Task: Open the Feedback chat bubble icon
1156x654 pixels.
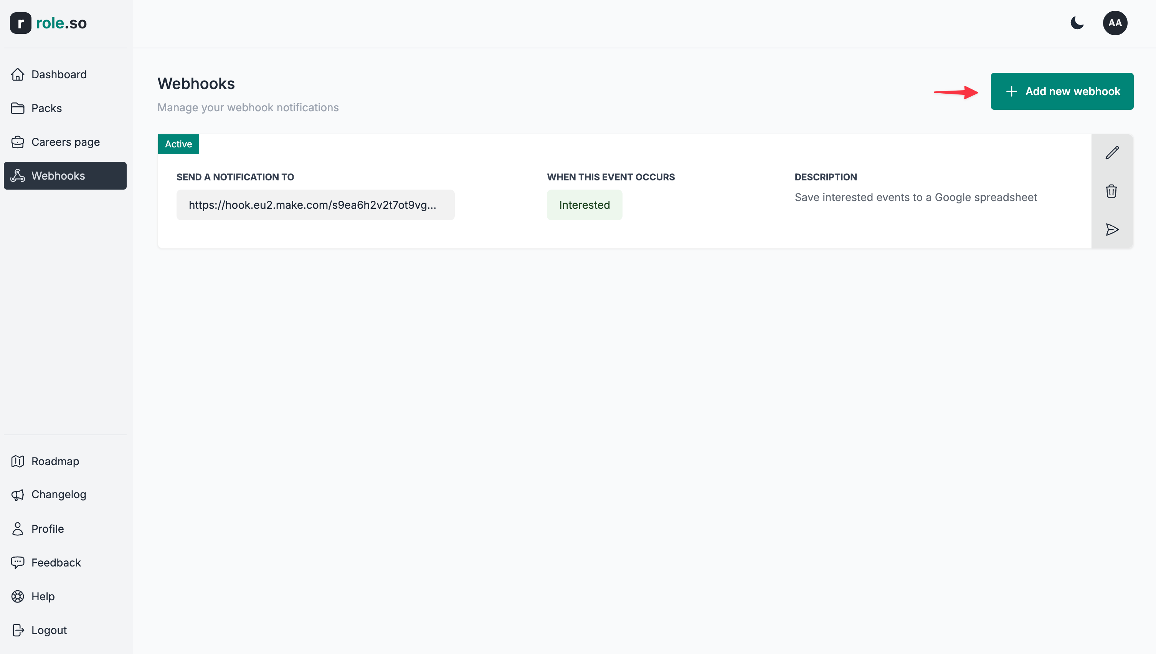Action: 18,562
